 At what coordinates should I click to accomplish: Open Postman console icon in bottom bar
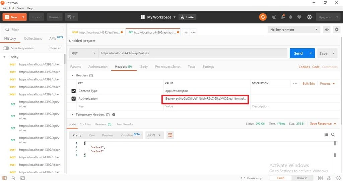click(22, 178)
